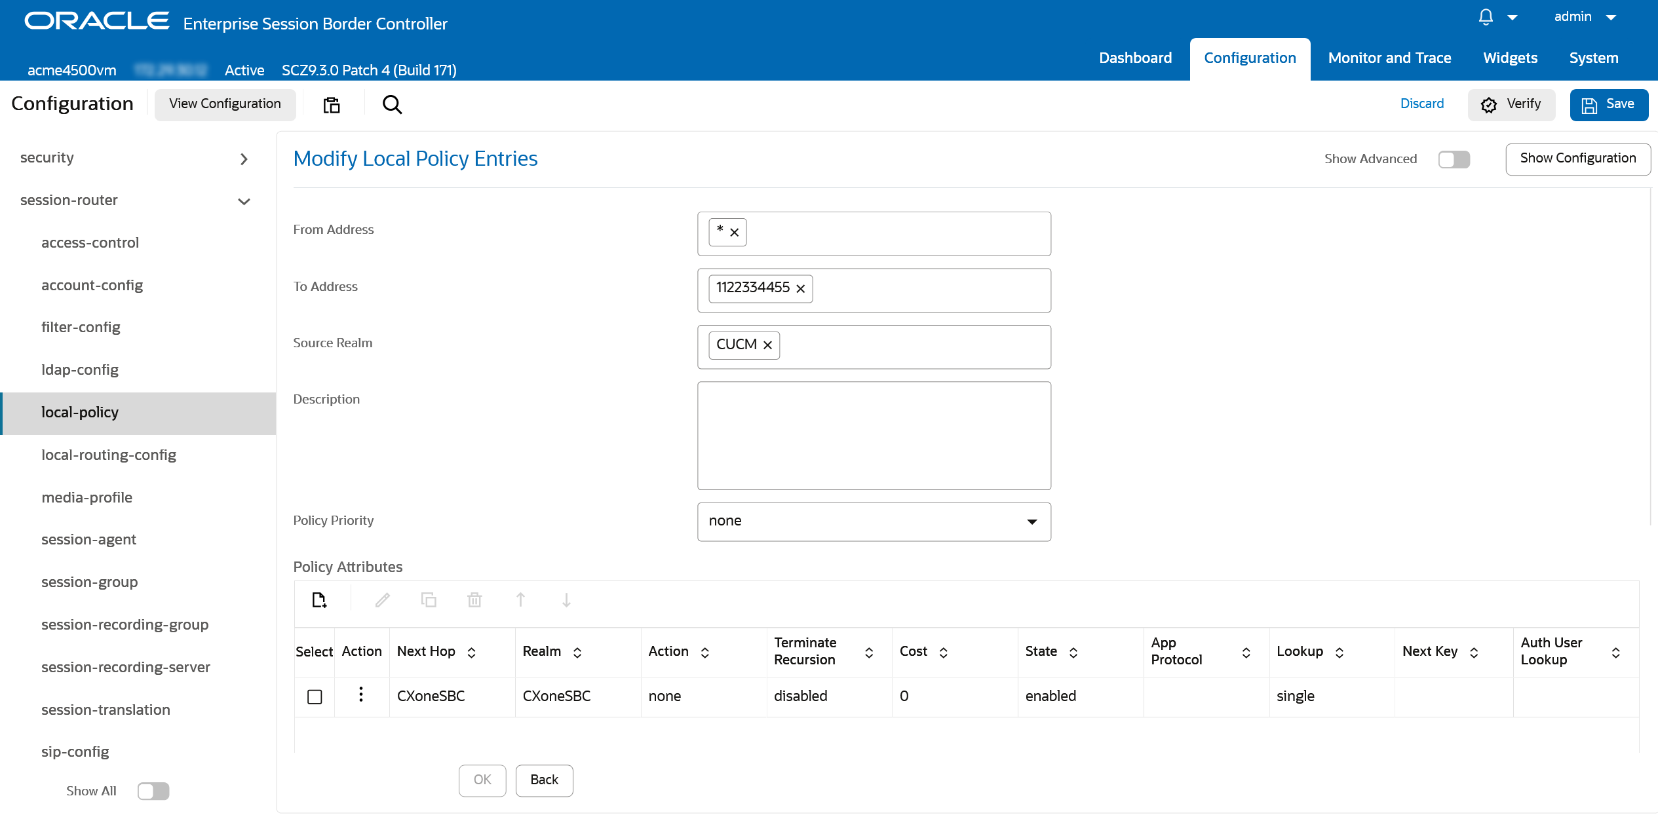Open the admin user menu
Screen dimensions: 1658x817
pos(1586,17)
